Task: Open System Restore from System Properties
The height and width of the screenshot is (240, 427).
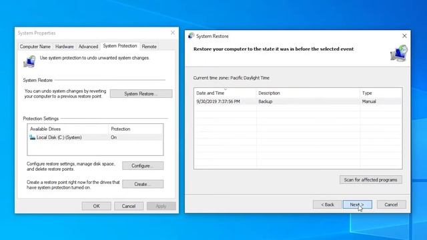Action: (141, 93)
